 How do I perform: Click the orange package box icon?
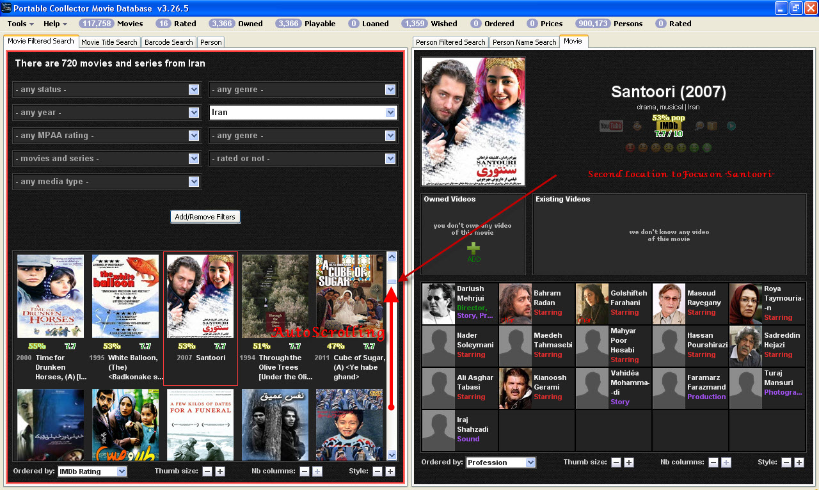point(712,126)
